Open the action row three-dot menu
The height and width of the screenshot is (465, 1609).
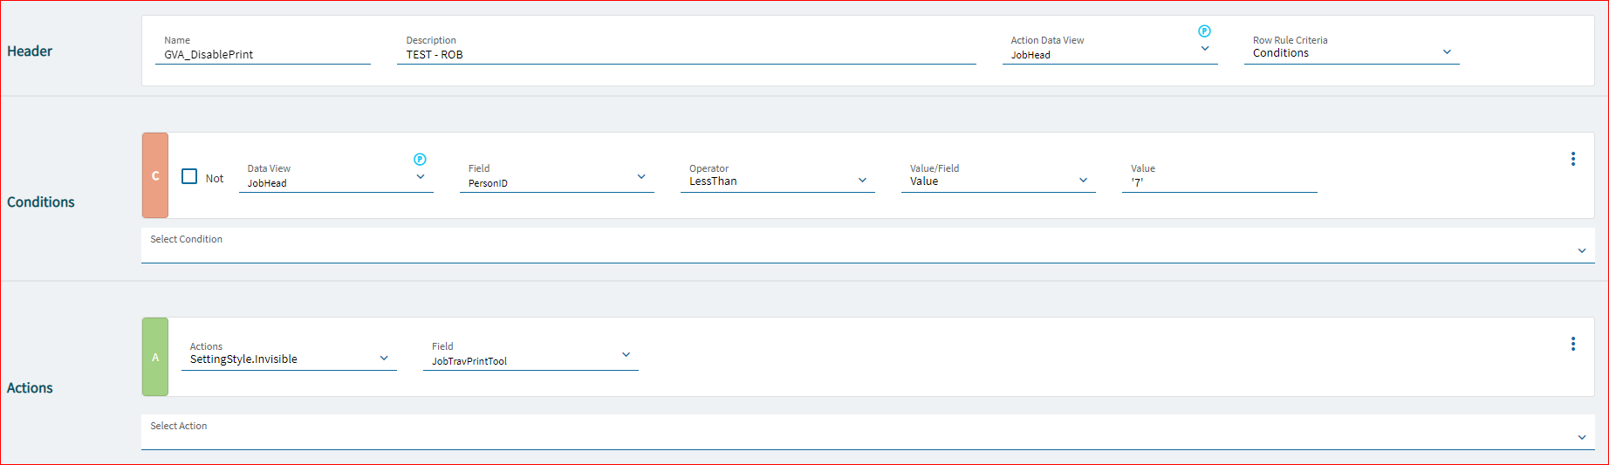point(1573,344)
